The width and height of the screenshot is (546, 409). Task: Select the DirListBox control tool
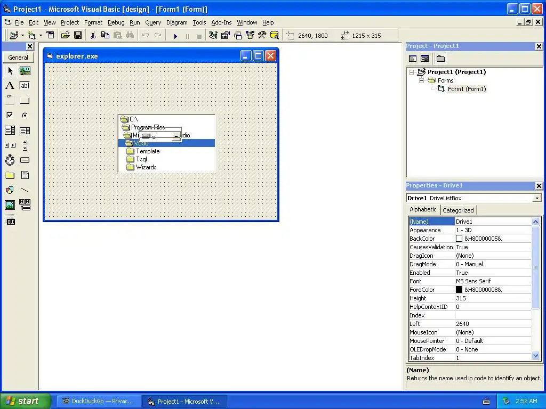[10, 175]
